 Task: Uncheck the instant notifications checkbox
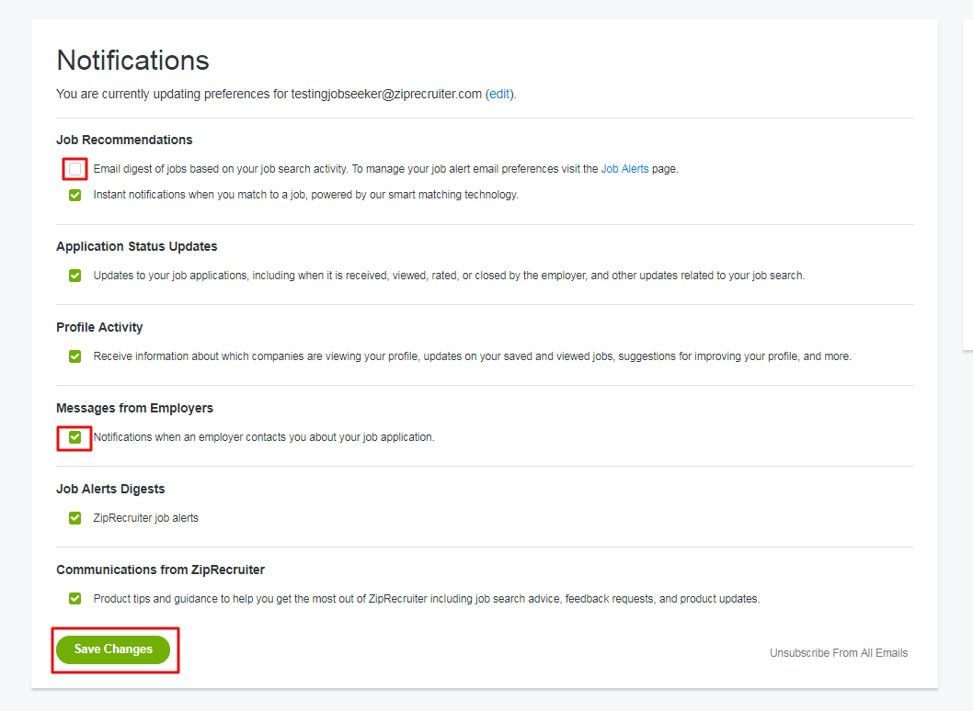click(x=74, y=195)
